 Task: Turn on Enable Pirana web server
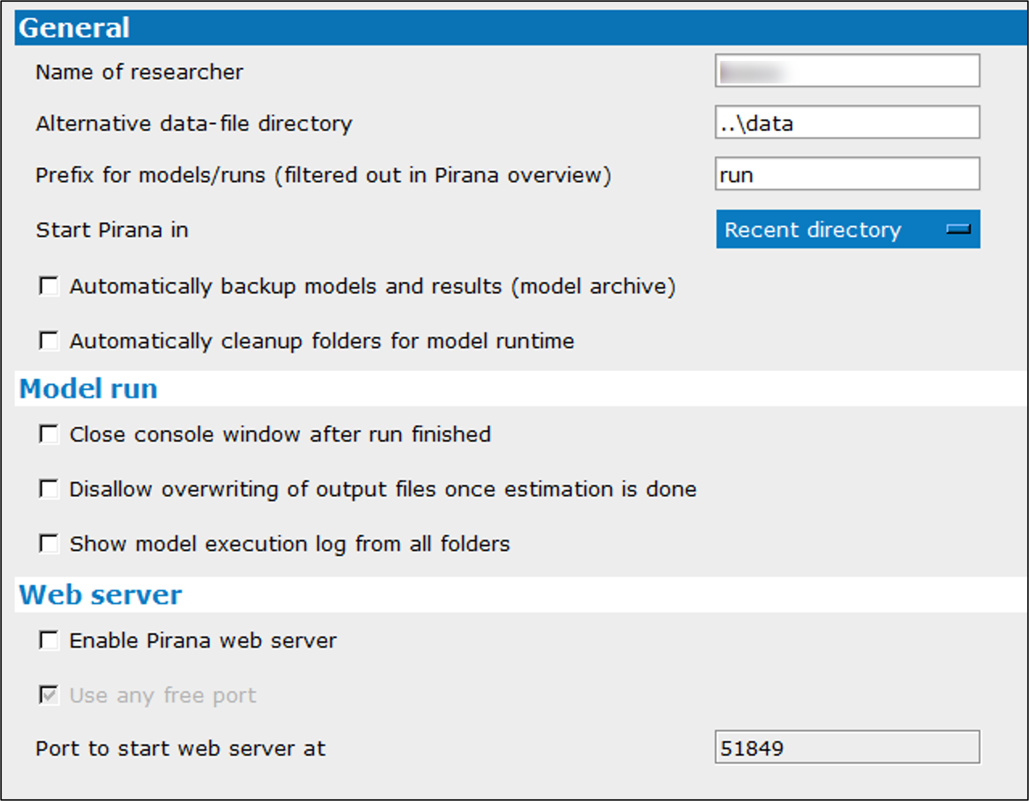point(49,641)
